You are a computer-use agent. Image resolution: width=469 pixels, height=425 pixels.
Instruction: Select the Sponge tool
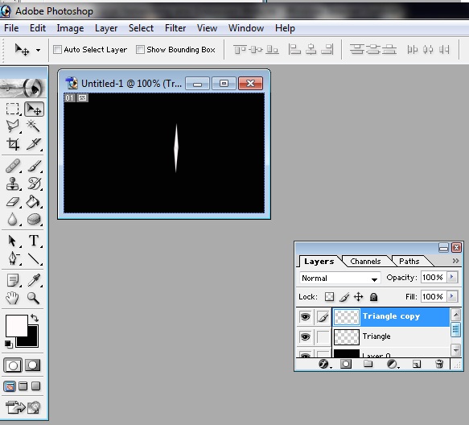[x=34, y=219]
